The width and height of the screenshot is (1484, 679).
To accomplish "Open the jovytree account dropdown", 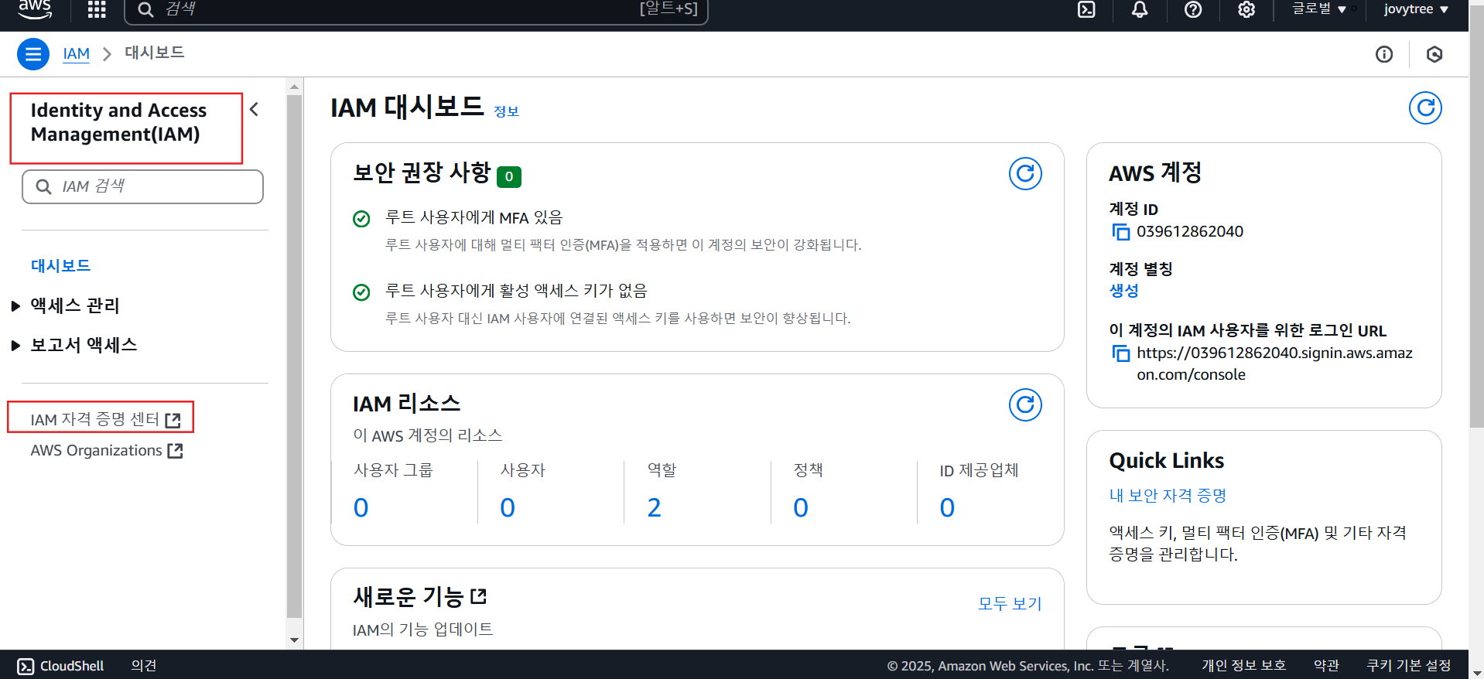I will coord(1416,9).
